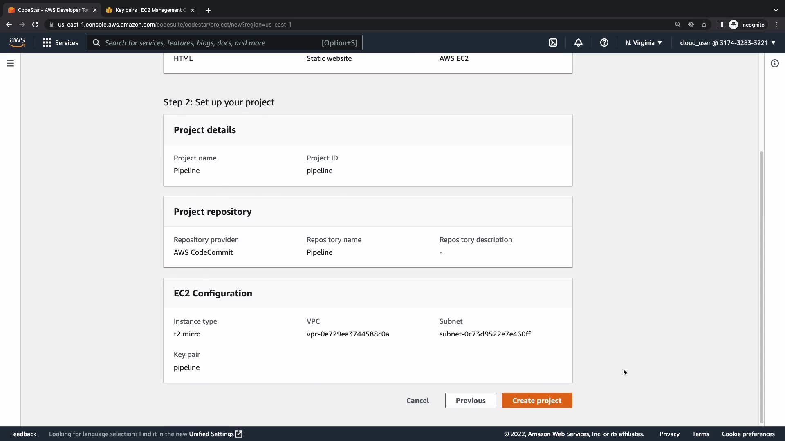Open a new browser tab
785x441 pixels.
pos(208,10)
